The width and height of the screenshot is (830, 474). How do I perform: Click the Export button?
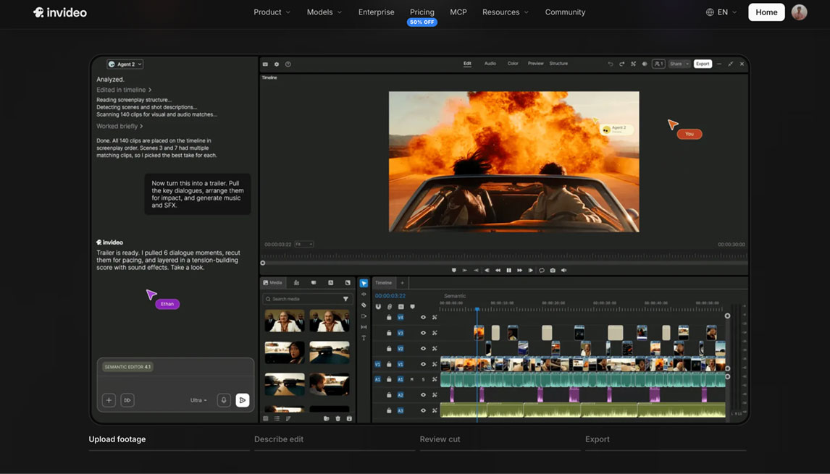pyautogui.click(x=703, y=64)
